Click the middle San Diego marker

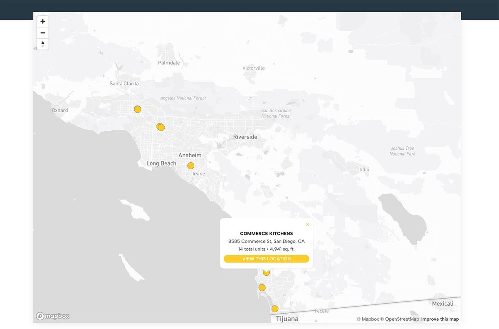pyautogui.click(x=262, y=287)
